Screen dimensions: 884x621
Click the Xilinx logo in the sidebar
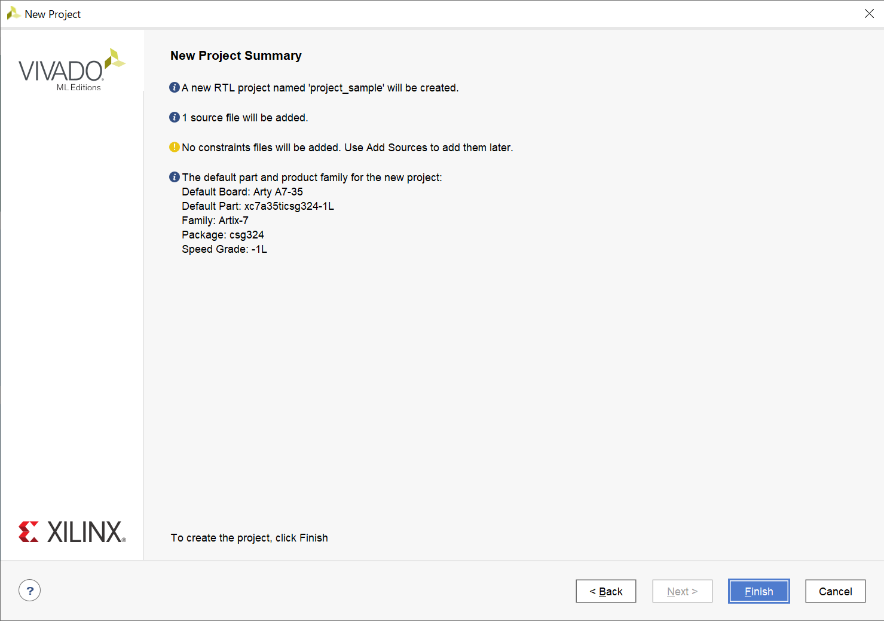point(72,532)
